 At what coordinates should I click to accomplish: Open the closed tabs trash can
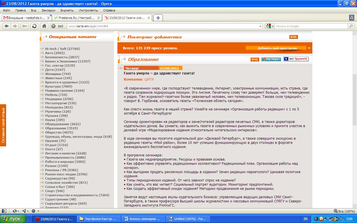(352, 18)
